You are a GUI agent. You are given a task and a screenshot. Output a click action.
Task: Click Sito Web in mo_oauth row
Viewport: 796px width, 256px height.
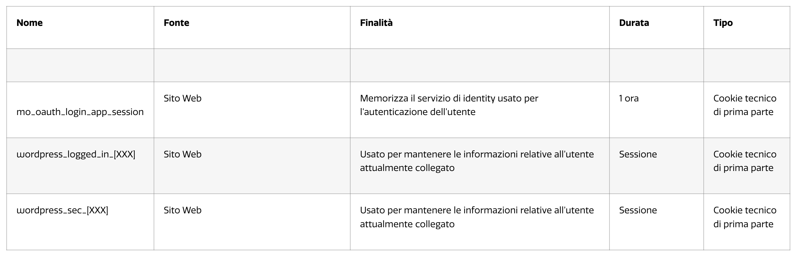(x=182, y=98)
